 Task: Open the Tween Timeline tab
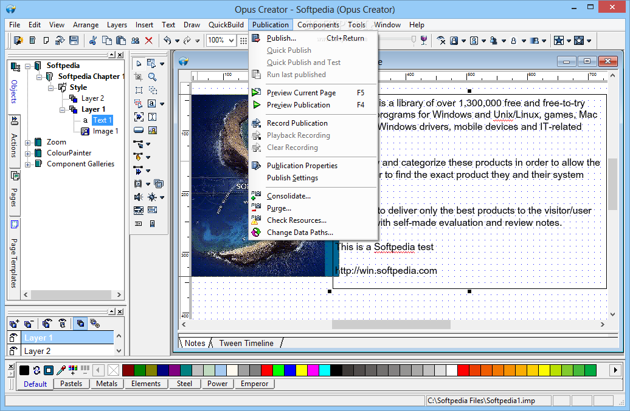(246, 343)
